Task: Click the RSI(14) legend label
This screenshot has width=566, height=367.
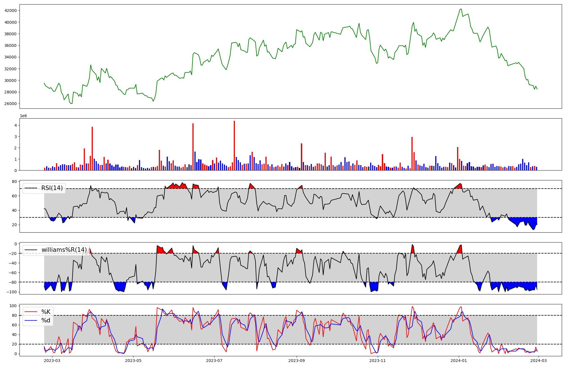Action: pos(52,188)
